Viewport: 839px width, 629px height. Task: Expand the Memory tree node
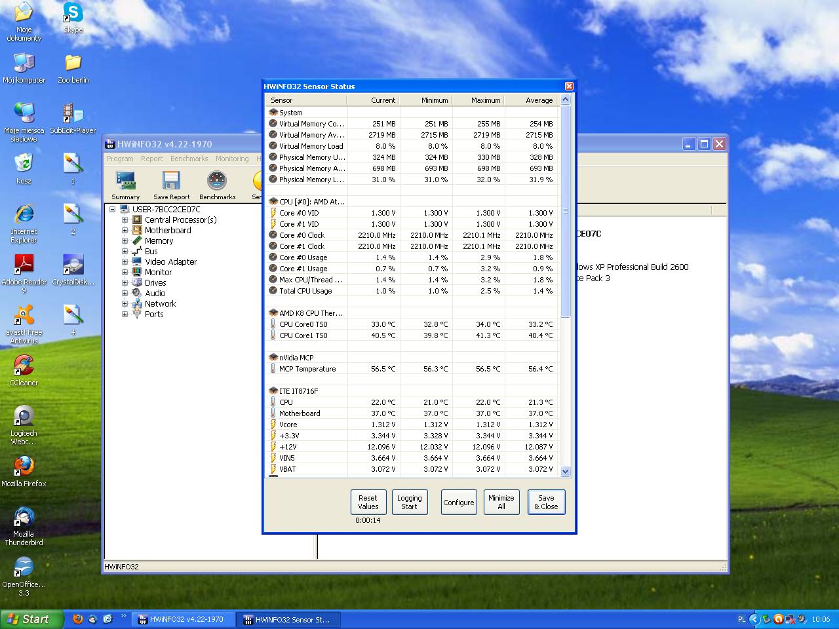coord(125,241)
